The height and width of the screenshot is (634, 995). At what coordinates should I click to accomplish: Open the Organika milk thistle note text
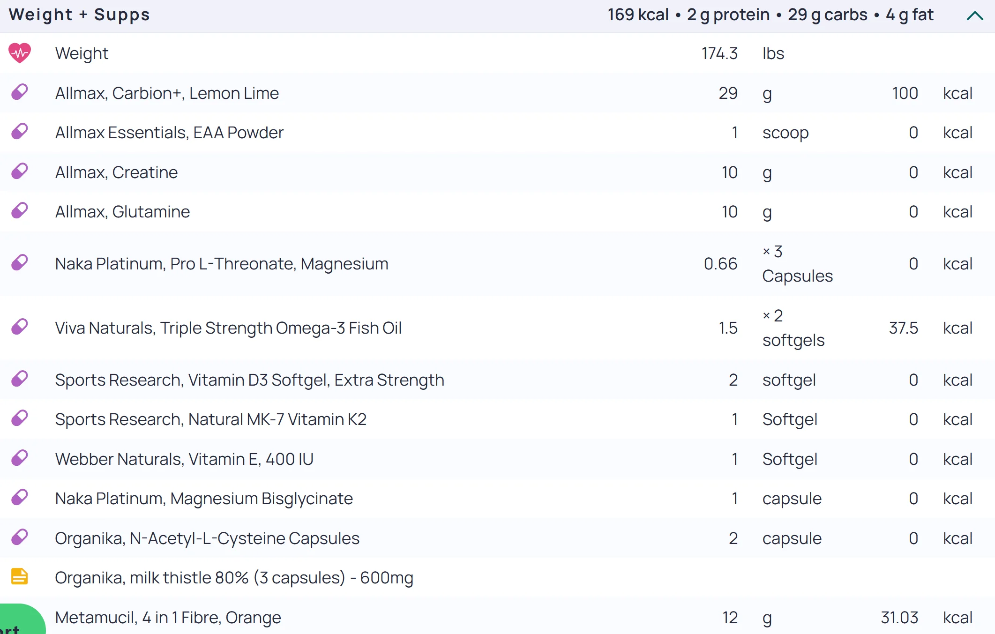click(234, 578)
